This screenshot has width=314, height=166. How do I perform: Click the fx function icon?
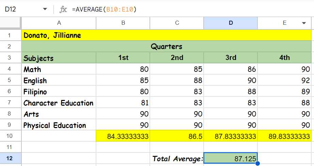[x=63, y=9]
